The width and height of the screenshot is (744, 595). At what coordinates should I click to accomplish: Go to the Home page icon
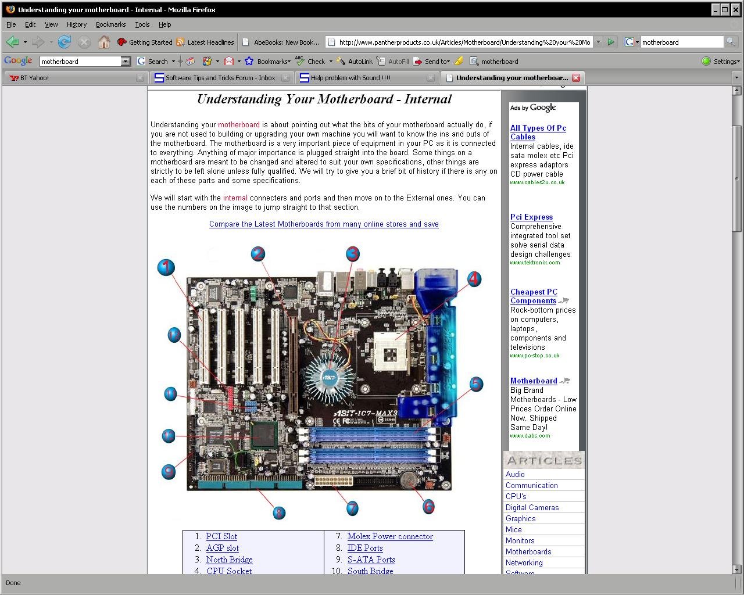[x=104, y=42]
